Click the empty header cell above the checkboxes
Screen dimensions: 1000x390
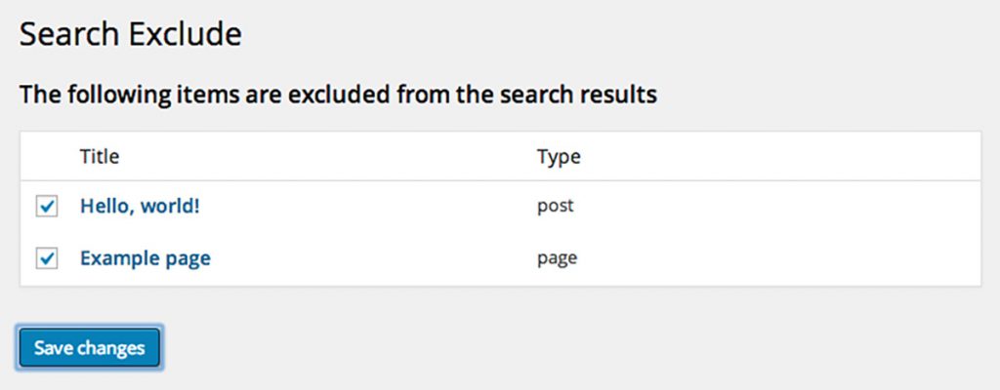[47, 156]
